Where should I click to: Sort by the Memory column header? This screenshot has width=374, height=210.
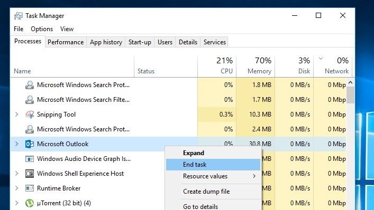(256, 66)
